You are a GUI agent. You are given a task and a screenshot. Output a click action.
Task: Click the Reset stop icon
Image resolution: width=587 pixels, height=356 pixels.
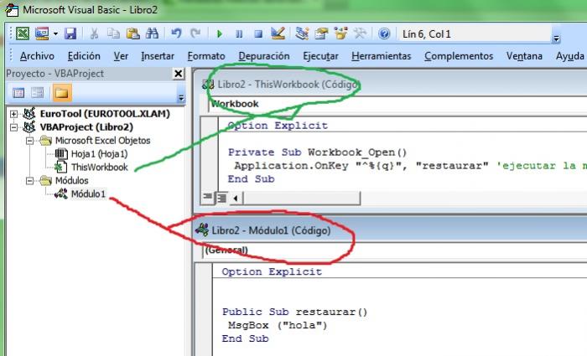tap(258, 34)
